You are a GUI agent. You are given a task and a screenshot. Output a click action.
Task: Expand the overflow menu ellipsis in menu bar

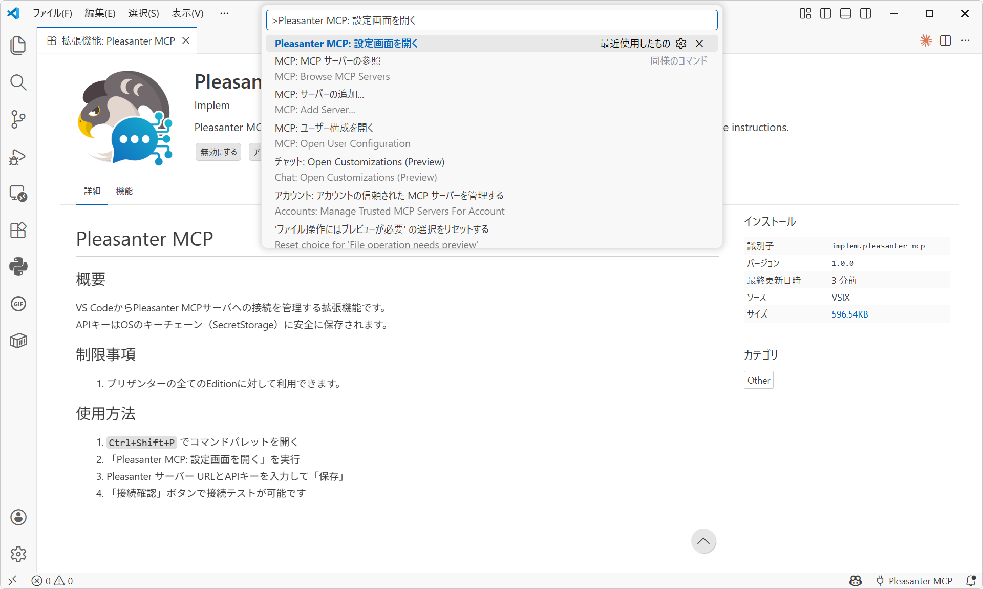(224, 13)
